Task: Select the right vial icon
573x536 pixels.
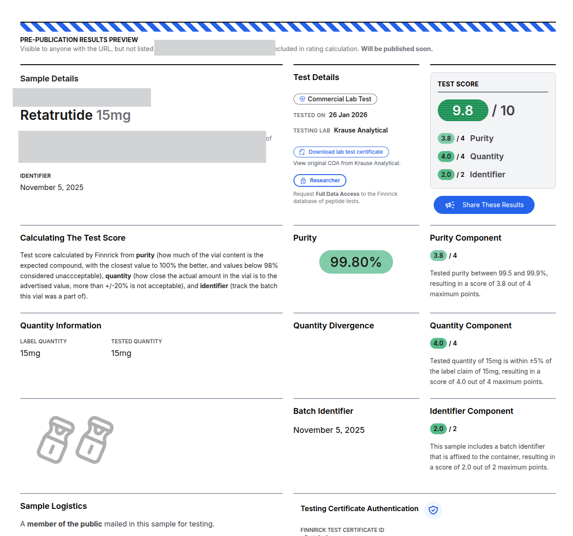Action: pos(94,440)
